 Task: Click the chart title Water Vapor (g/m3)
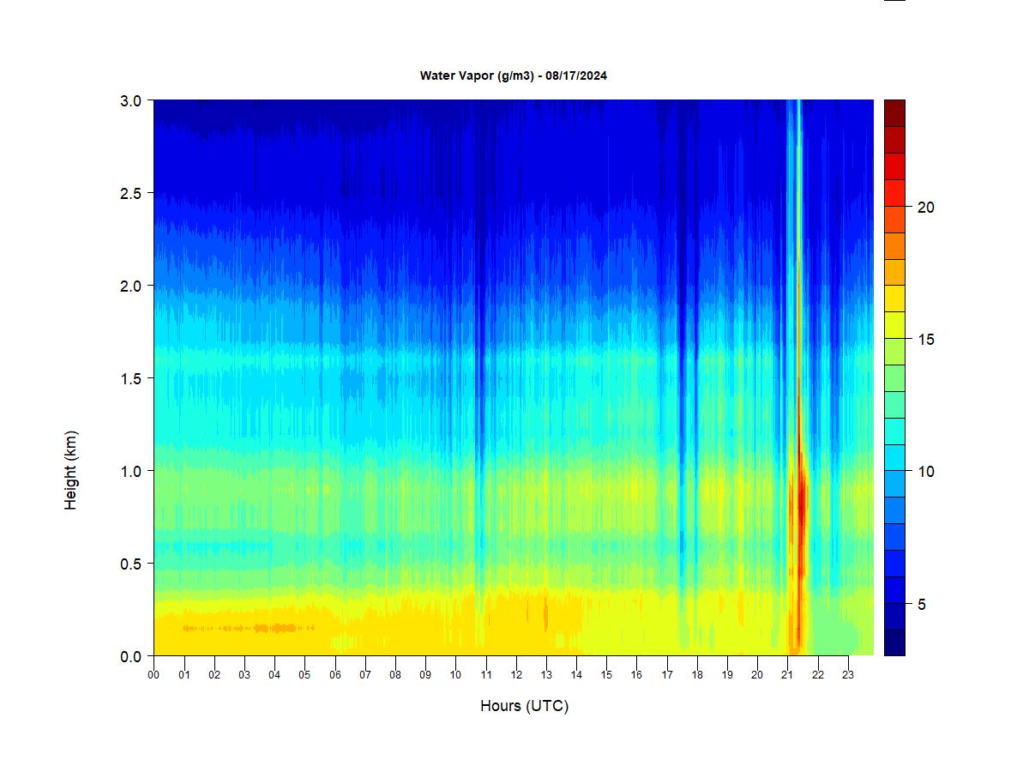click(x=513, y=75)
